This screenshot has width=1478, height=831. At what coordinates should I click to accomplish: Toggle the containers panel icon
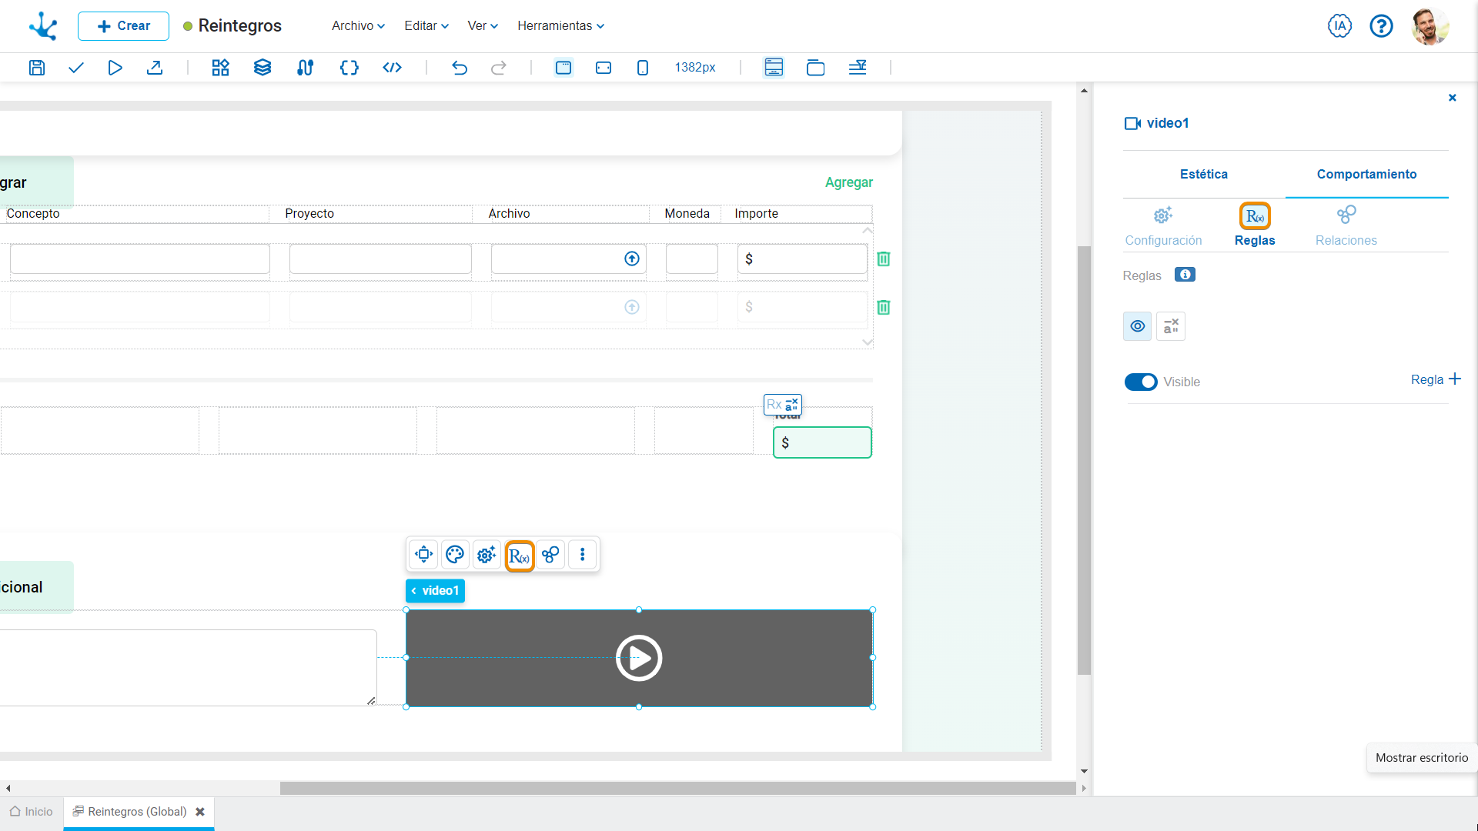coord(815,68)
